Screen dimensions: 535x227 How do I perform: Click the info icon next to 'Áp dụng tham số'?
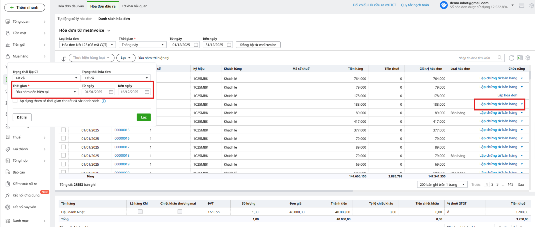104,101
